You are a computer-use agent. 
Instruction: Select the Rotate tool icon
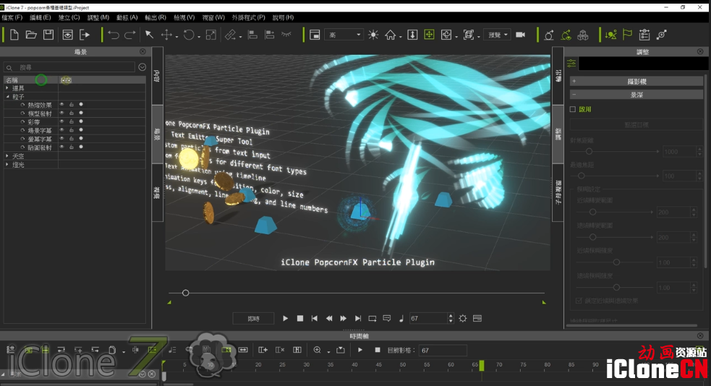(189, 35)
